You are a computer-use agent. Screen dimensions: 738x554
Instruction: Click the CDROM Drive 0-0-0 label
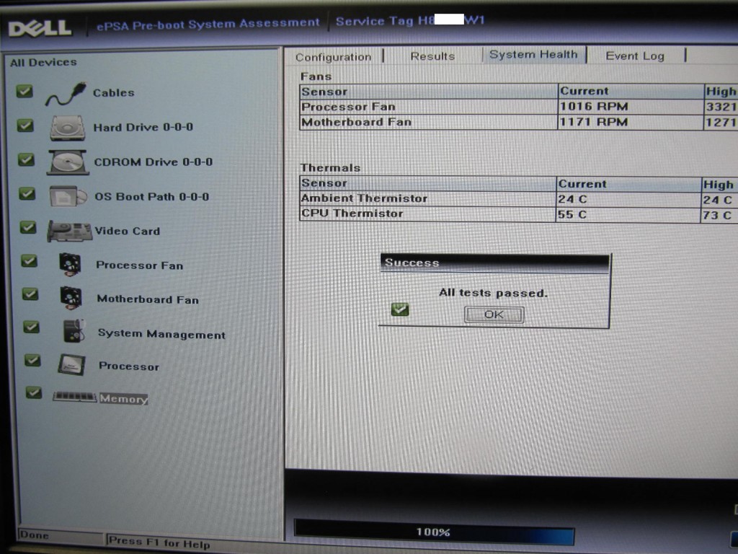click(x=154, y=162)
